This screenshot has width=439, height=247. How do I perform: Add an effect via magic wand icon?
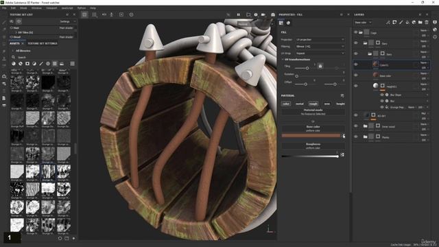pyautogui.click(x=388, y=22)
